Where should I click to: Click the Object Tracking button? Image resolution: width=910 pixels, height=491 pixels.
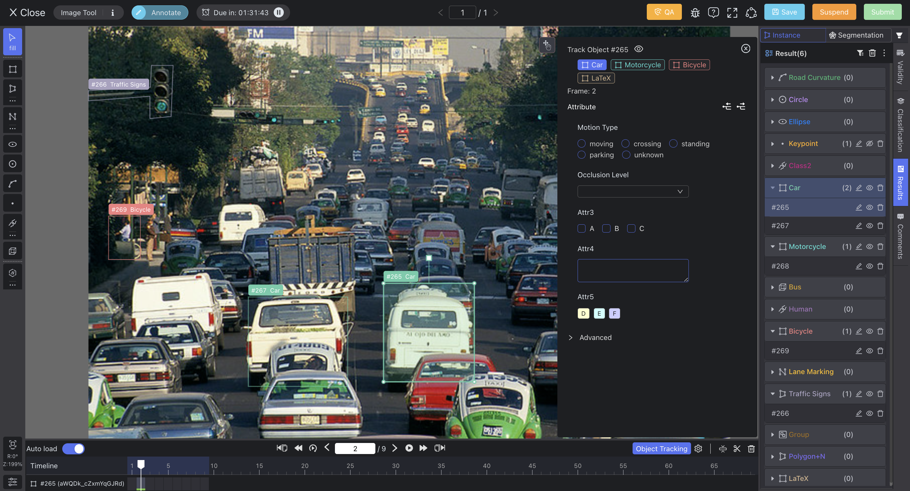pos(661,449)
